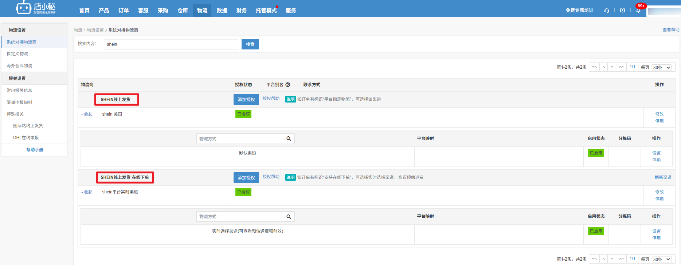This screenshot has width=681, height=265.
Task: Click the 搜索内容 input field containing shein
Action: 171,44
